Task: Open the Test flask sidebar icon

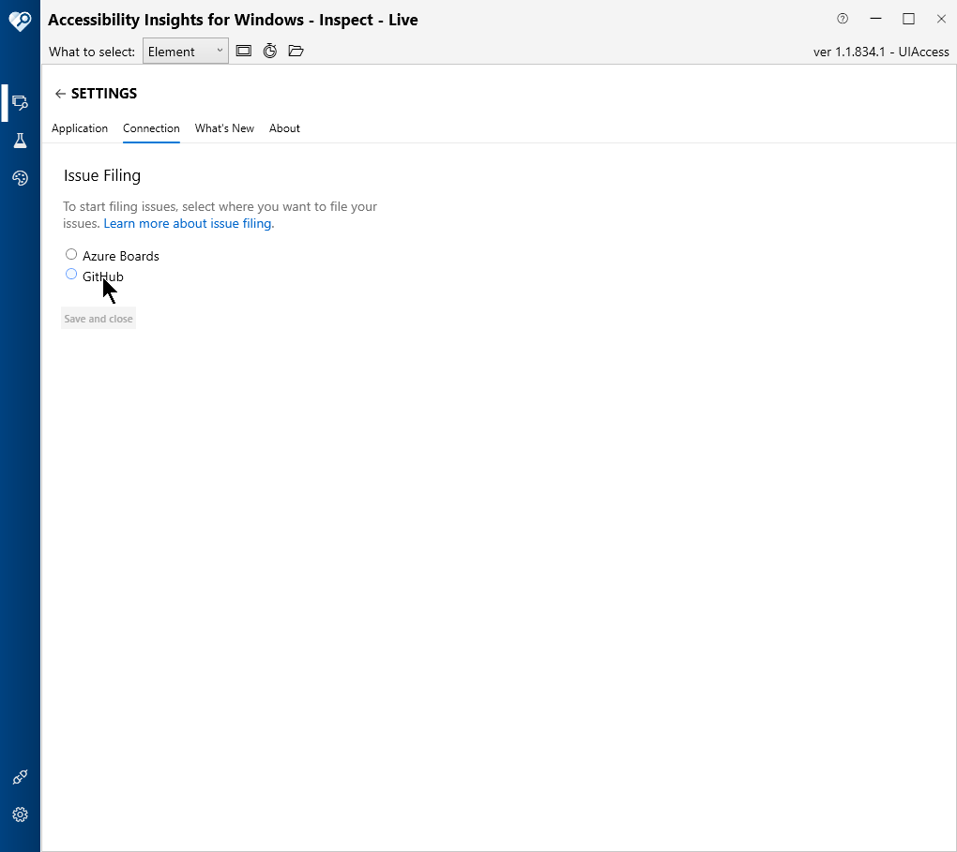Action: click(x=20, y=141)
